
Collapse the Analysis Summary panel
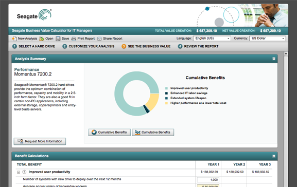(x=274, y=59)
